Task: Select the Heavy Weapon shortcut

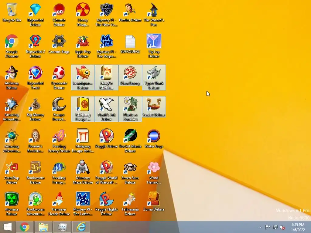Action: click(83, 15)
